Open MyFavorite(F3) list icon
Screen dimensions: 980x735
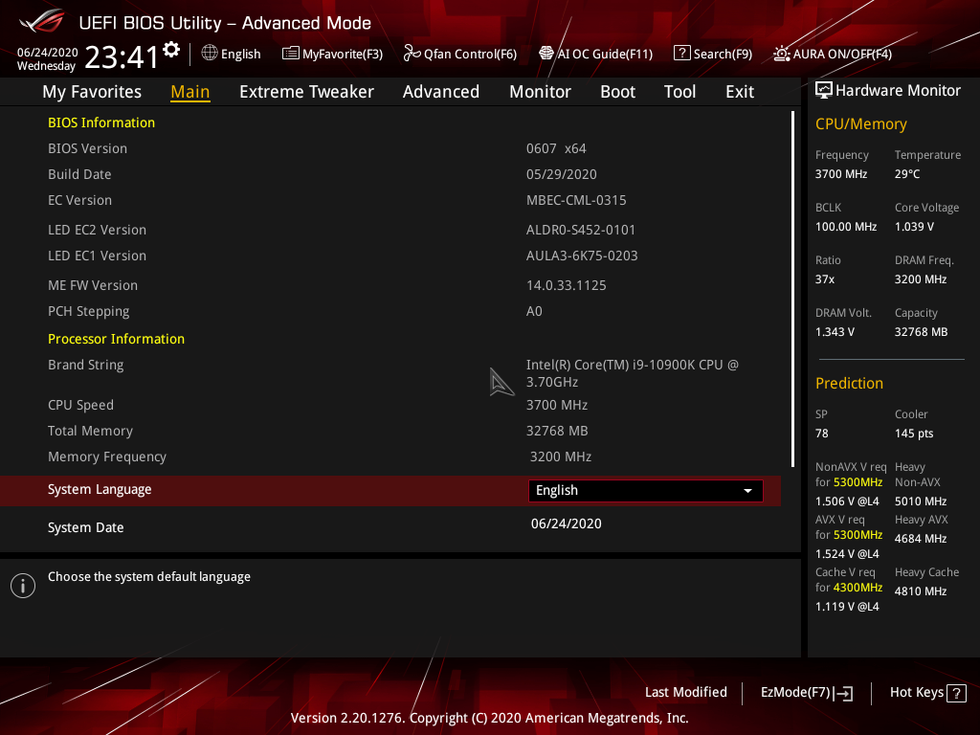point(291,54)
